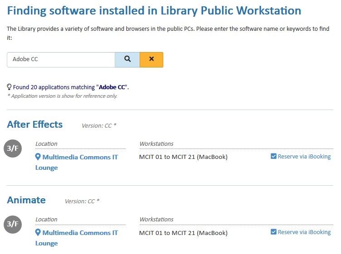Screen dimensions: 341x254
Task: Click the 3/F floor badge for After Effects
Action: point(13,149)
